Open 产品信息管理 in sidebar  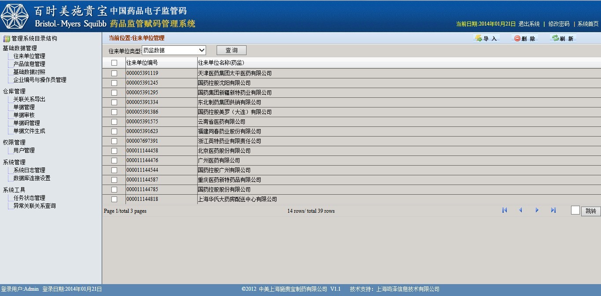pos(29,64)
